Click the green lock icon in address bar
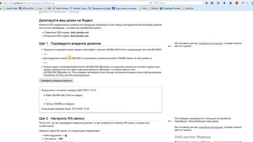This screenshot has height=142, width=253. [x=1, y=3]
